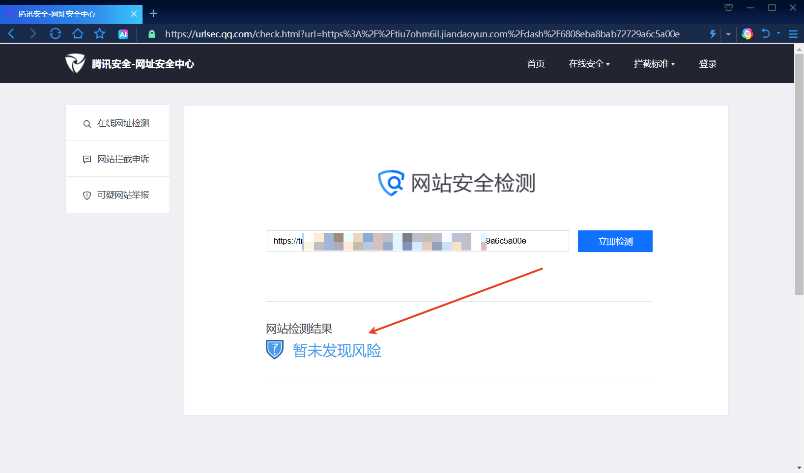The image size is (804, 473).
Task: Open a new tab with plus button
Action: click(153, 13)
